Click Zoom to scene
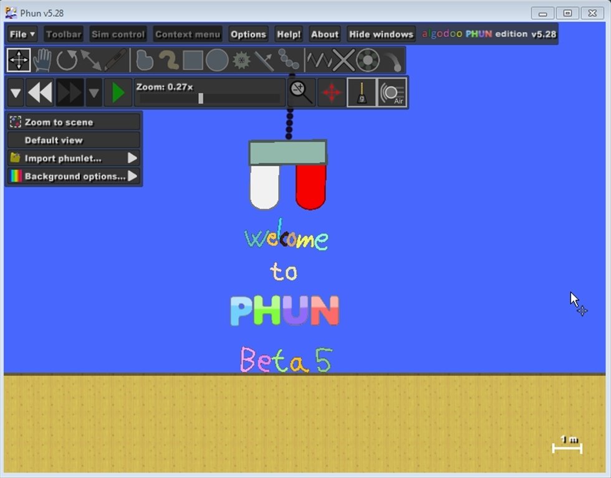Viewport: 611px width, 478px height. click(x=74, y=122)
